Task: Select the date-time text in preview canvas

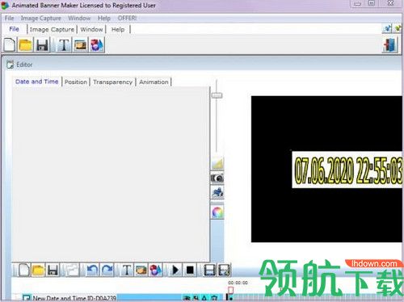Action: [x=347, y=170]
